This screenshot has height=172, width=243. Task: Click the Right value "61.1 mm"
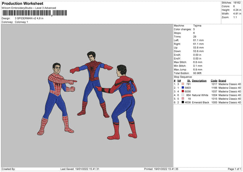(x=198, y=44)
